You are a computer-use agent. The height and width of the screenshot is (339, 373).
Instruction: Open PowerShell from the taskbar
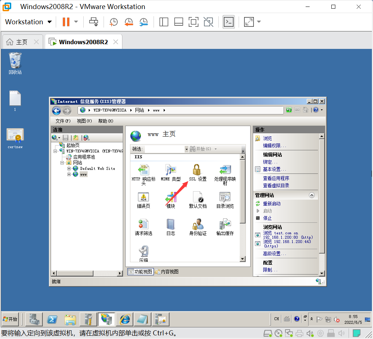click(x=53, y=319)
